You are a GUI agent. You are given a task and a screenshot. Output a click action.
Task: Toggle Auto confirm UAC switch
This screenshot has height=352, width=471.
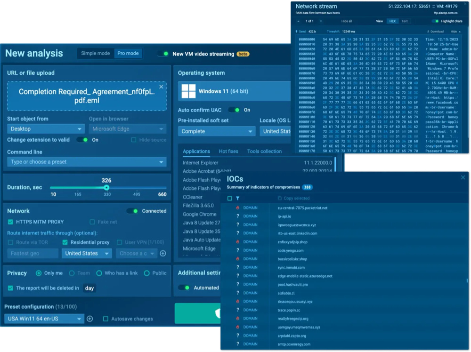(234, 110)
